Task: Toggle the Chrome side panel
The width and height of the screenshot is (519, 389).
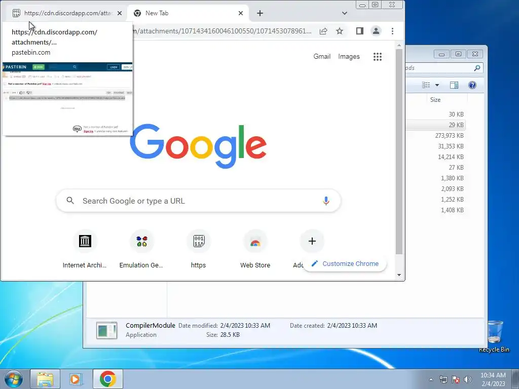Action: [x=360, y=31]
